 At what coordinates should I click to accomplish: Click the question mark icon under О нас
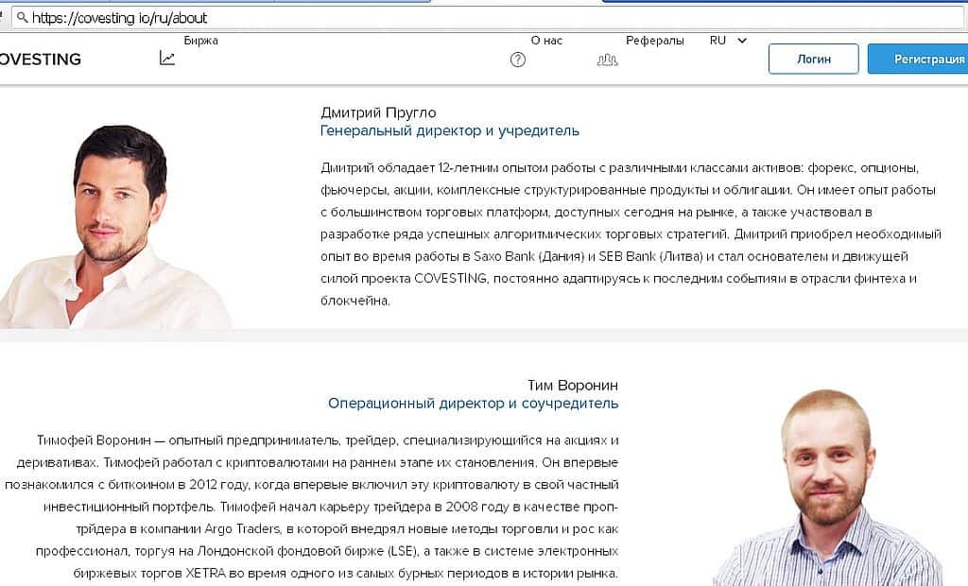click(518, 60)
